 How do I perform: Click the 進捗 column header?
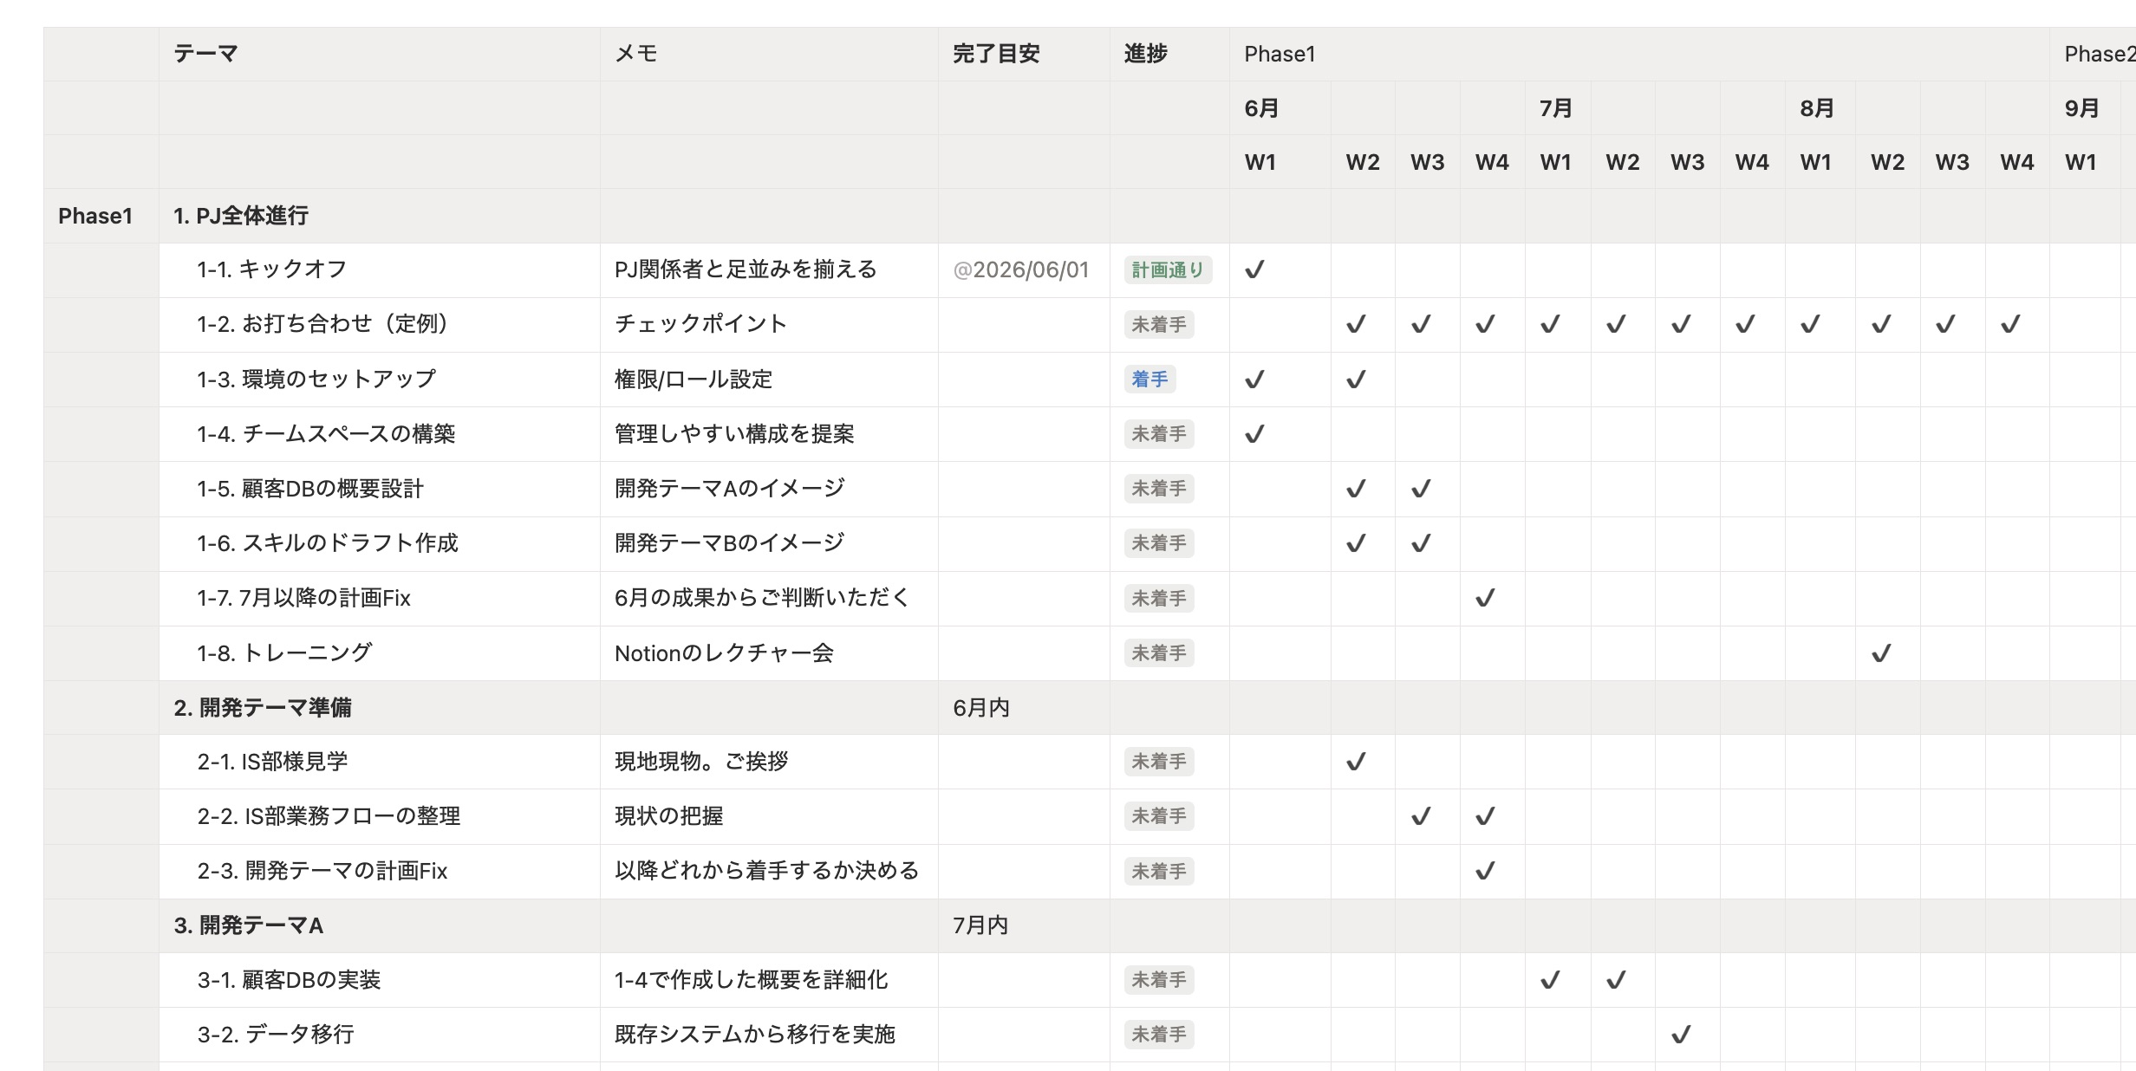click(1169, 54)
